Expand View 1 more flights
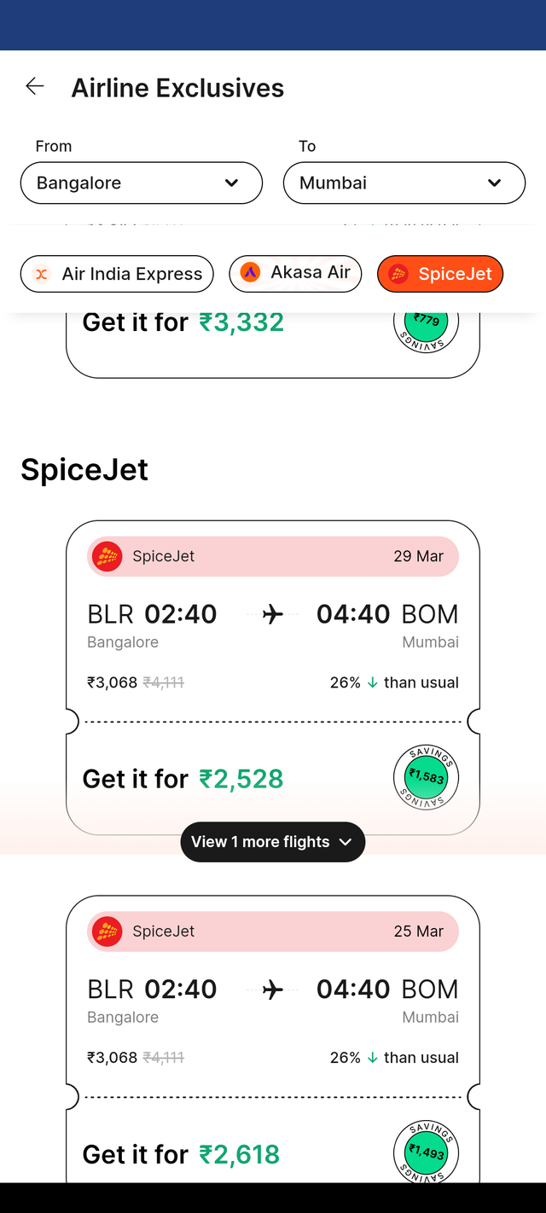The image size is (546, 1213). point(273,842)
